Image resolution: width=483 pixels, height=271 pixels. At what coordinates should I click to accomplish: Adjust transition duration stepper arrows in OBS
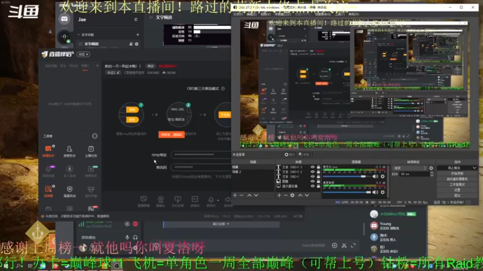point(432,174)
